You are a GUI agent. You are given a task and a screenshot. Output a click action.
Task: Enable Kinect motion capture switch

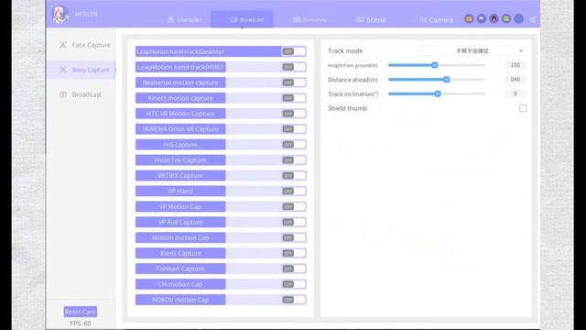[x=294, y=98]
